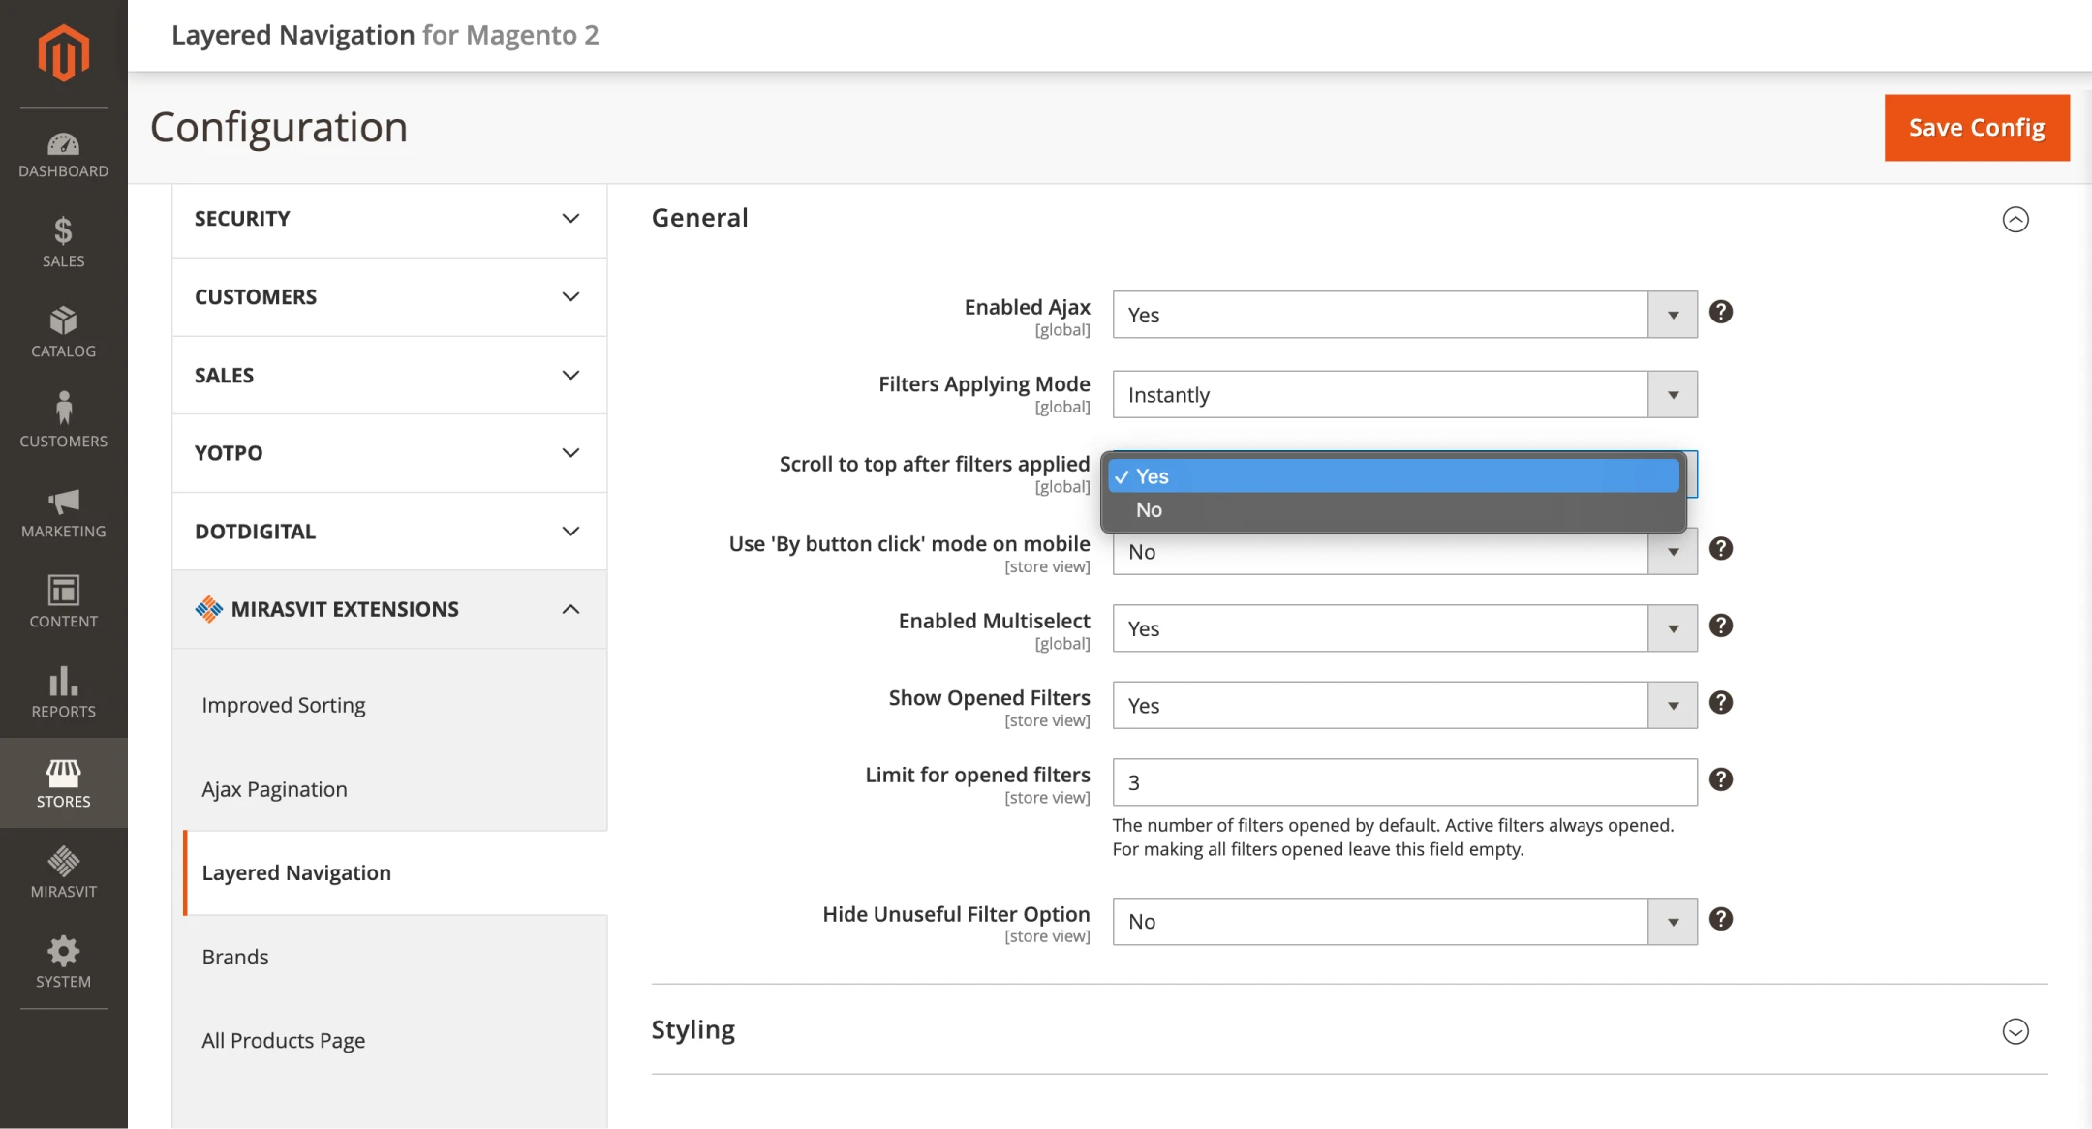The image size is (2092, 1129).
Task: Open the Sales dollar icon menu
Action: click(63, 242)
